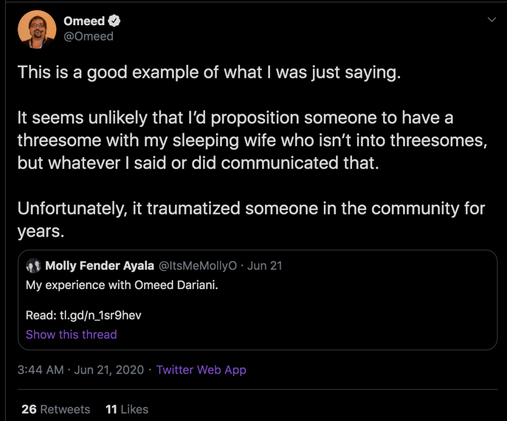
Task: Open the Omeed display name link
Action: (x=84, y=21)
